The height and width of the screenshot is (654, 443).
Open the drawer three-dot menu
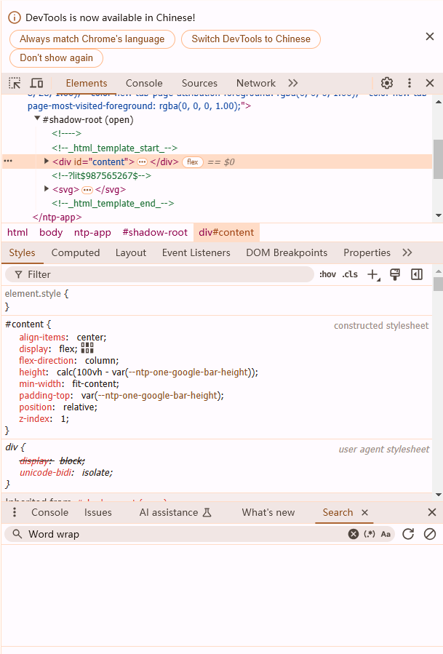tap(14, 512)
